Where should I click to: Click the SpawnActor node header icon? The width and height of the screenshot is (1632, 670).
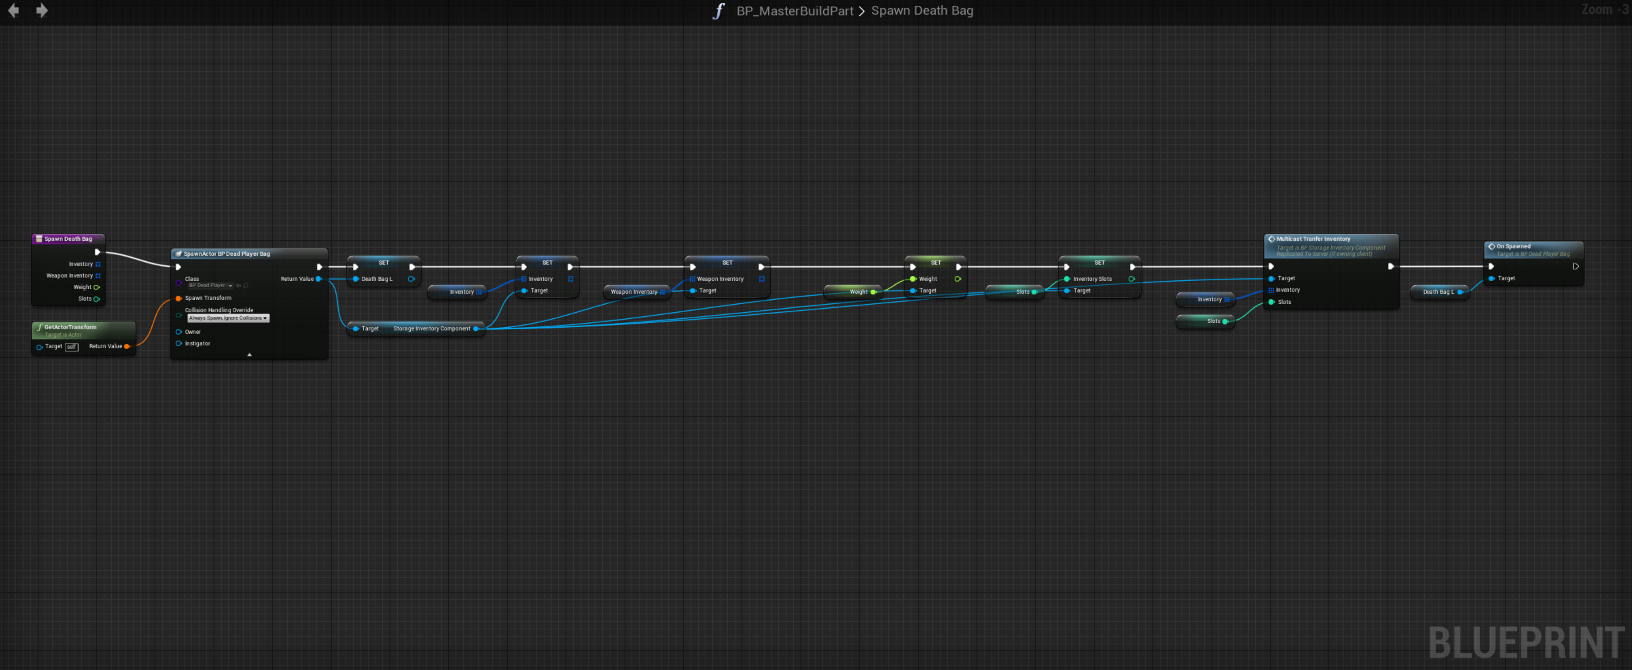[x=179, y=254]
